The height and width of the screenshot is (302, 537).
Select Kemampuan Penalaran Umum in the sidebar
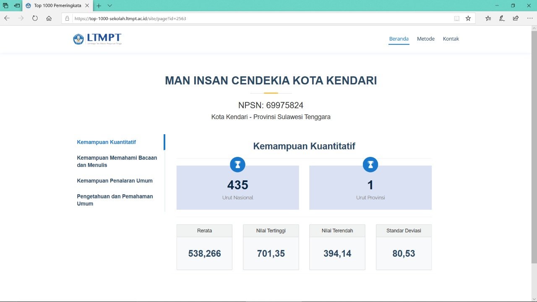[115, 180]
